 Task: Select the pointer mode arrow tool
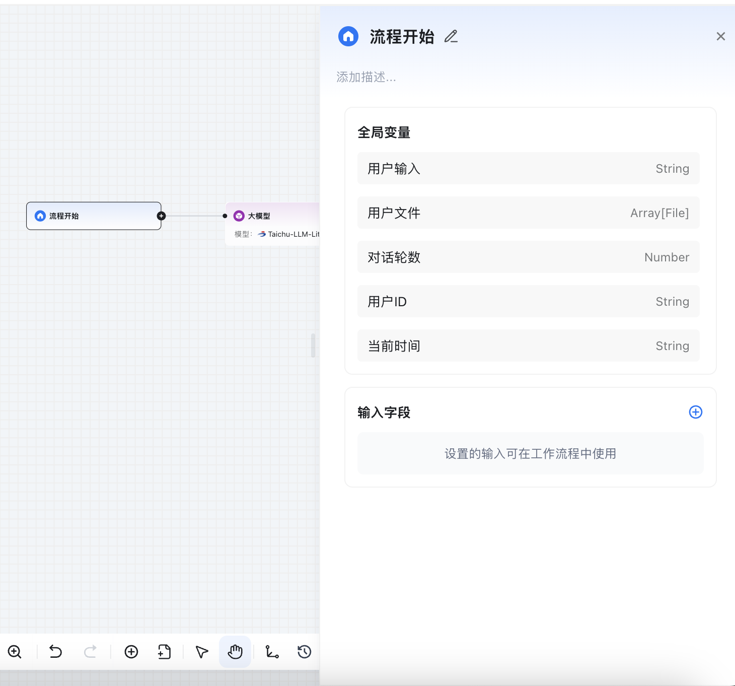click(202, 652)
